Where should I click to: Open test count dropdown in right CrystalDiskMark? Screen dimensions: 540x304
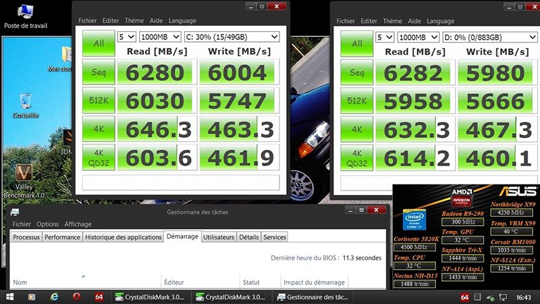385,37
